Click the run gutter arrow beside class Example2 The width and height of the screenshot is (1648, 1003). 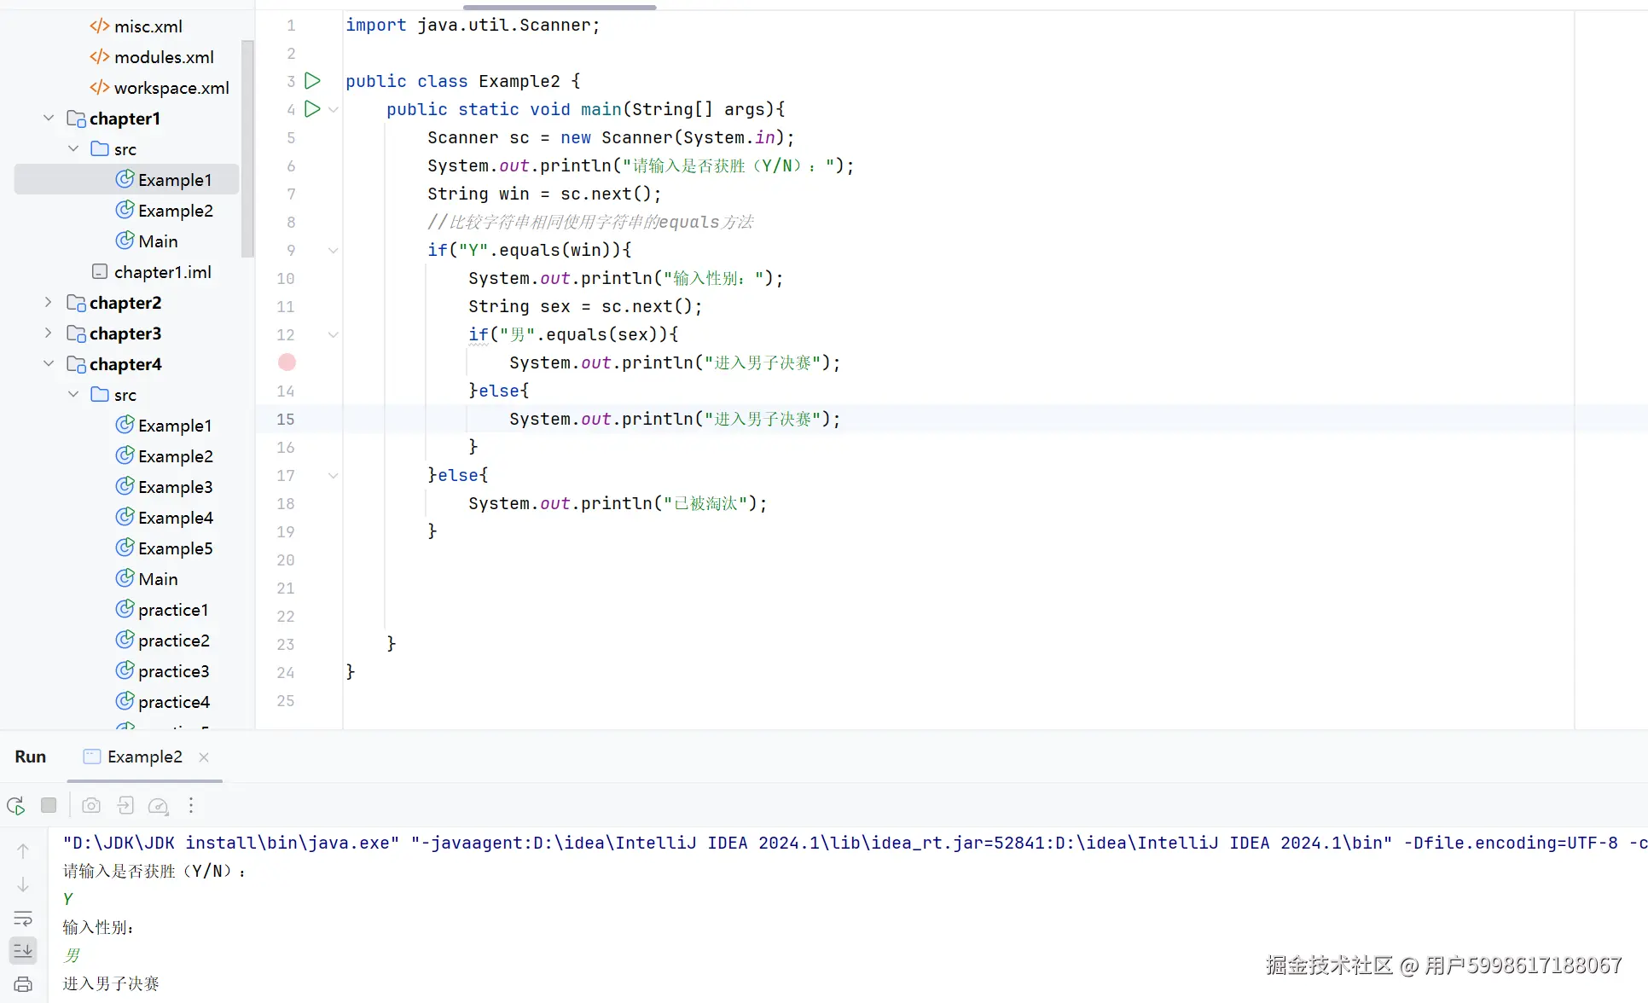(312, 81)
